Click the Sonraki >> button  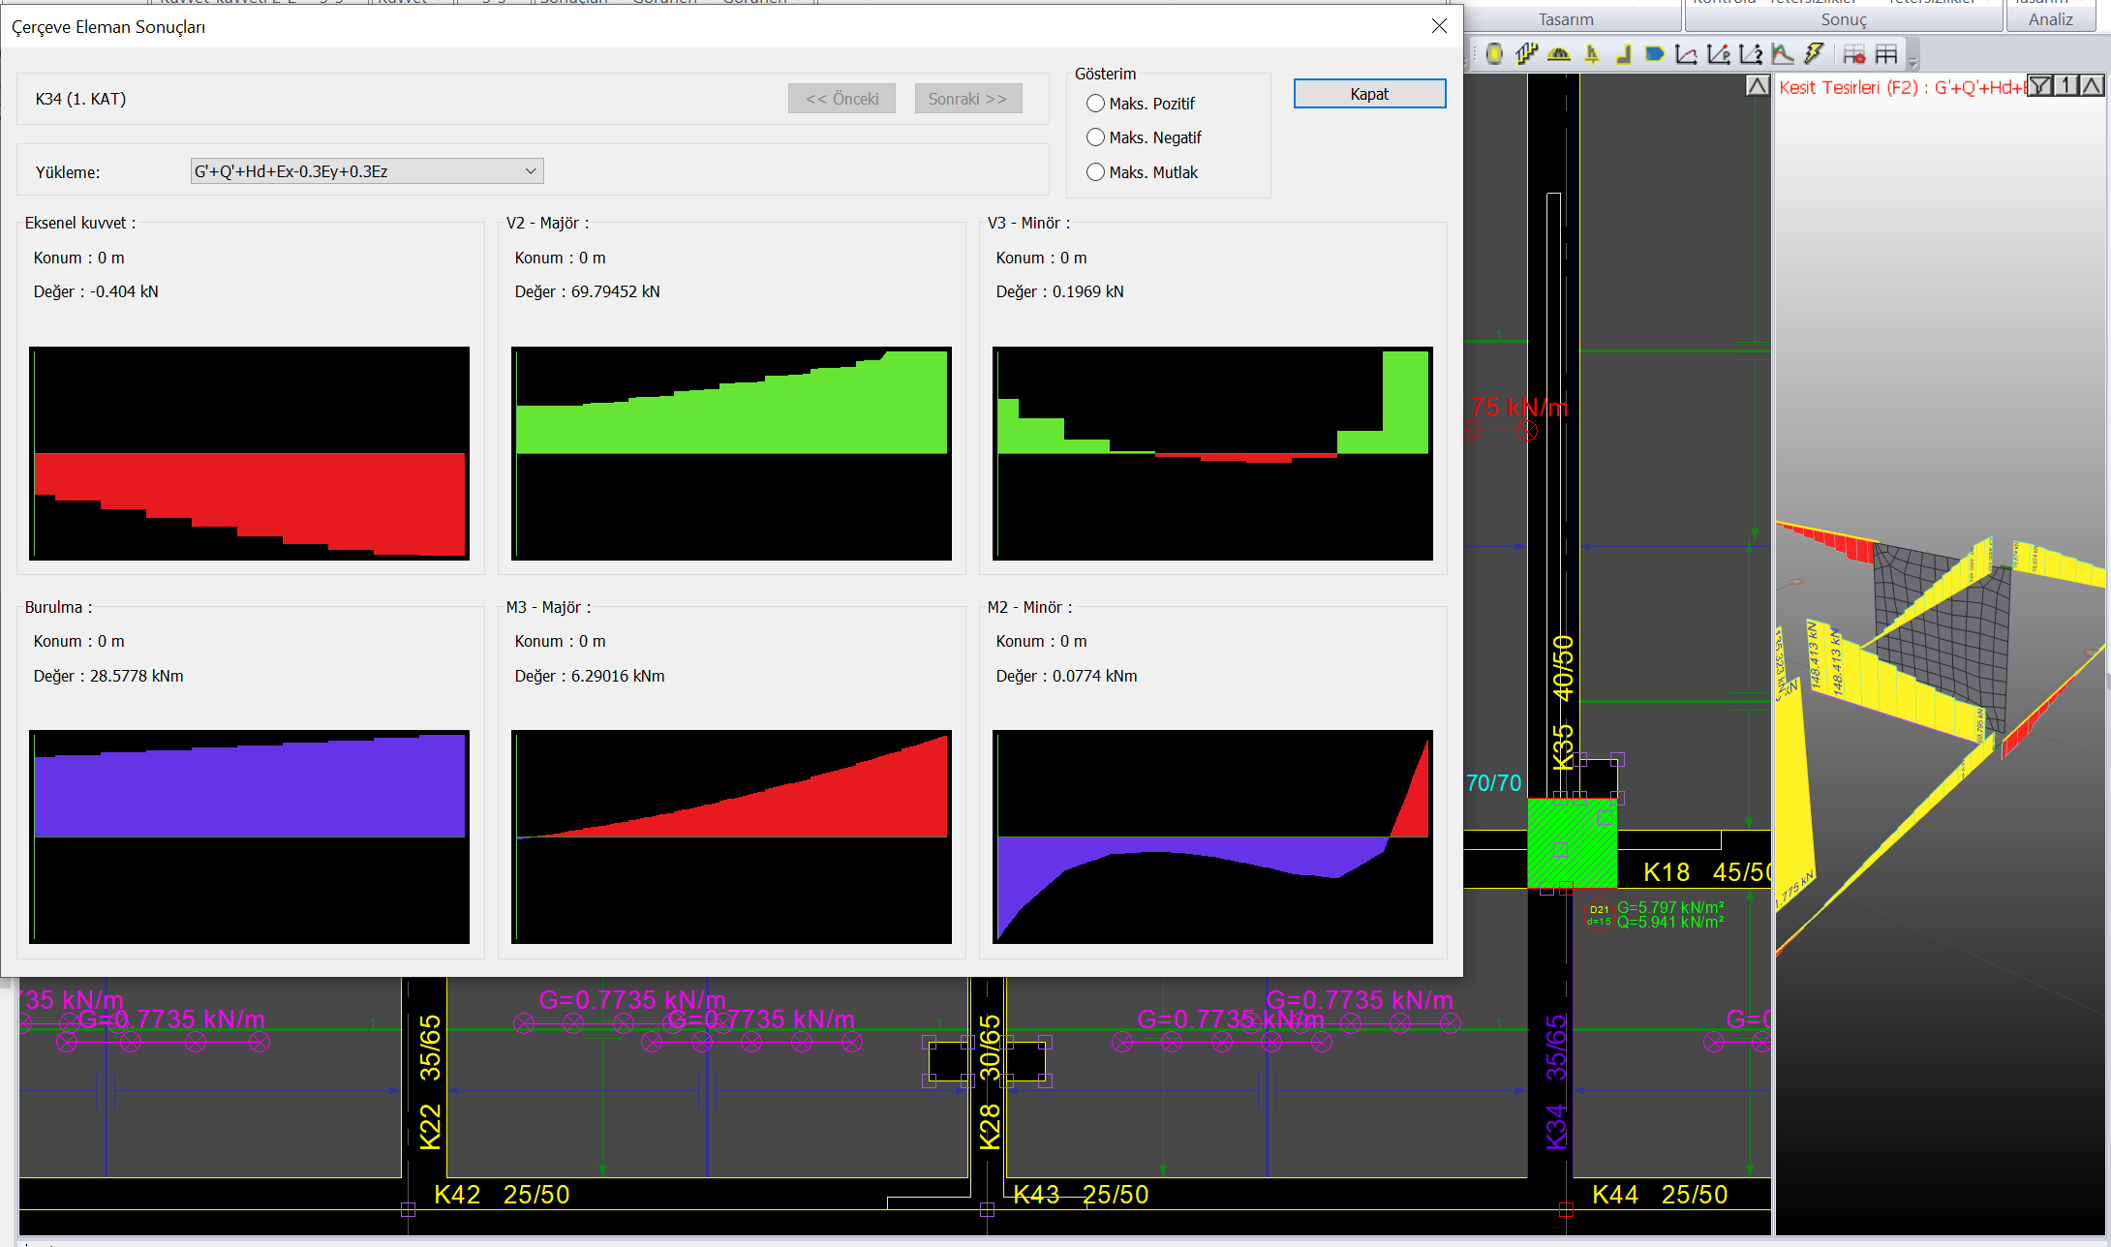point(967,99)
